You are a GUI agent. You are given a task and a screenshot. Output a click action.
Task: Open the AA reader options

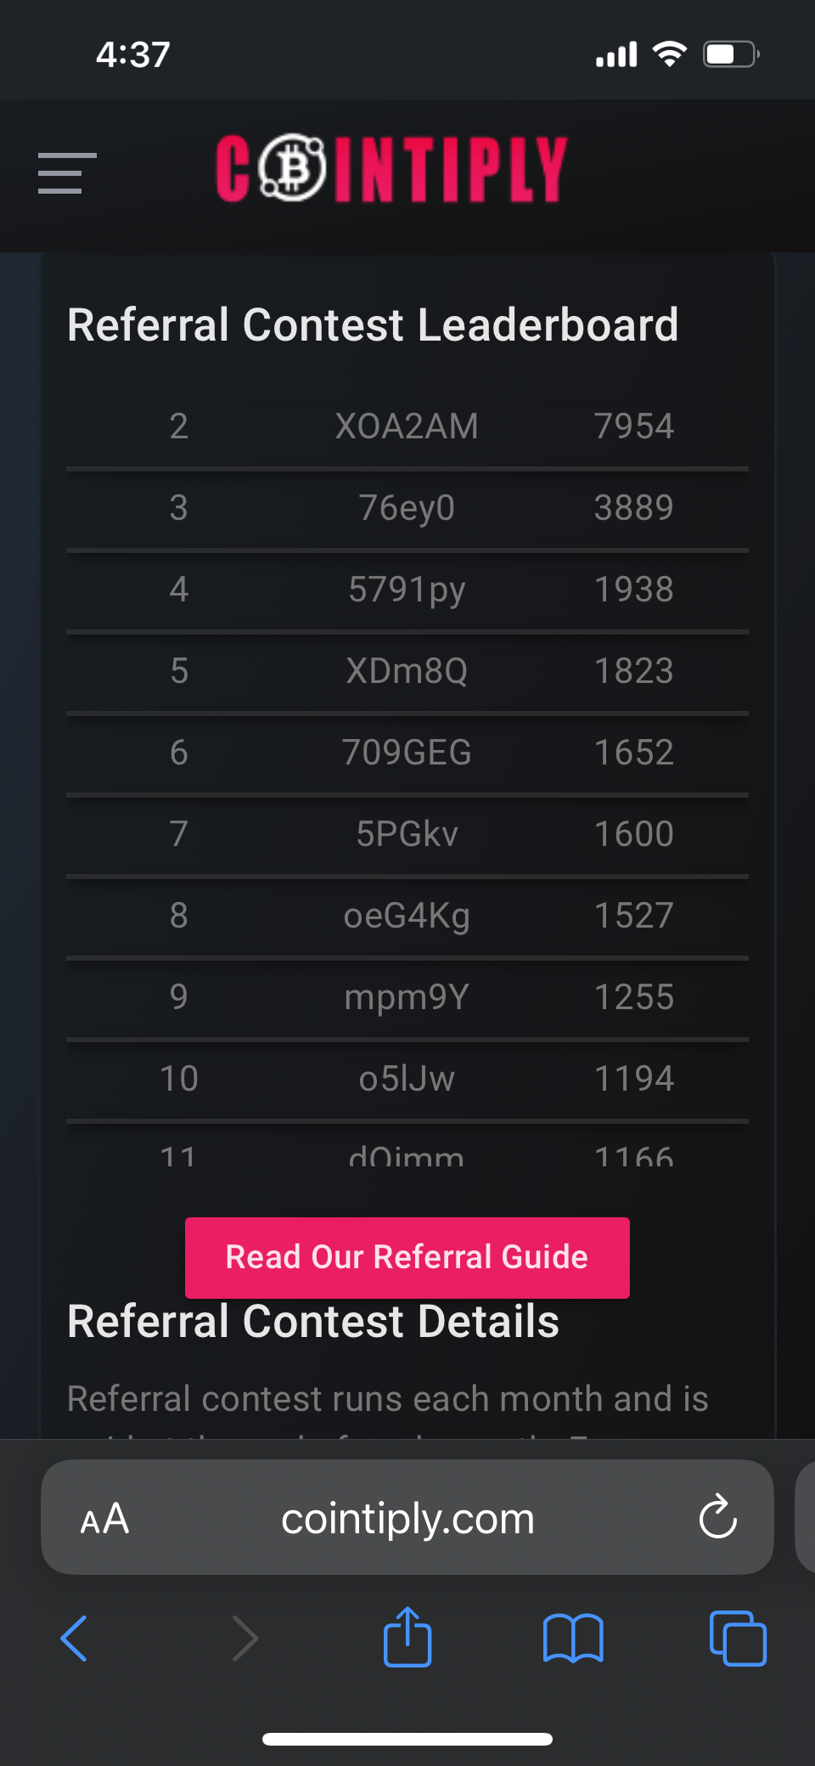click(x=104, y=1518)
